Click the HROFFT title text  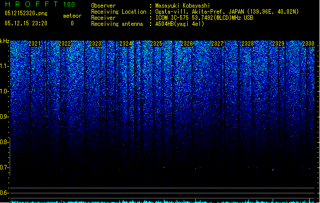[x=31, y=4]
